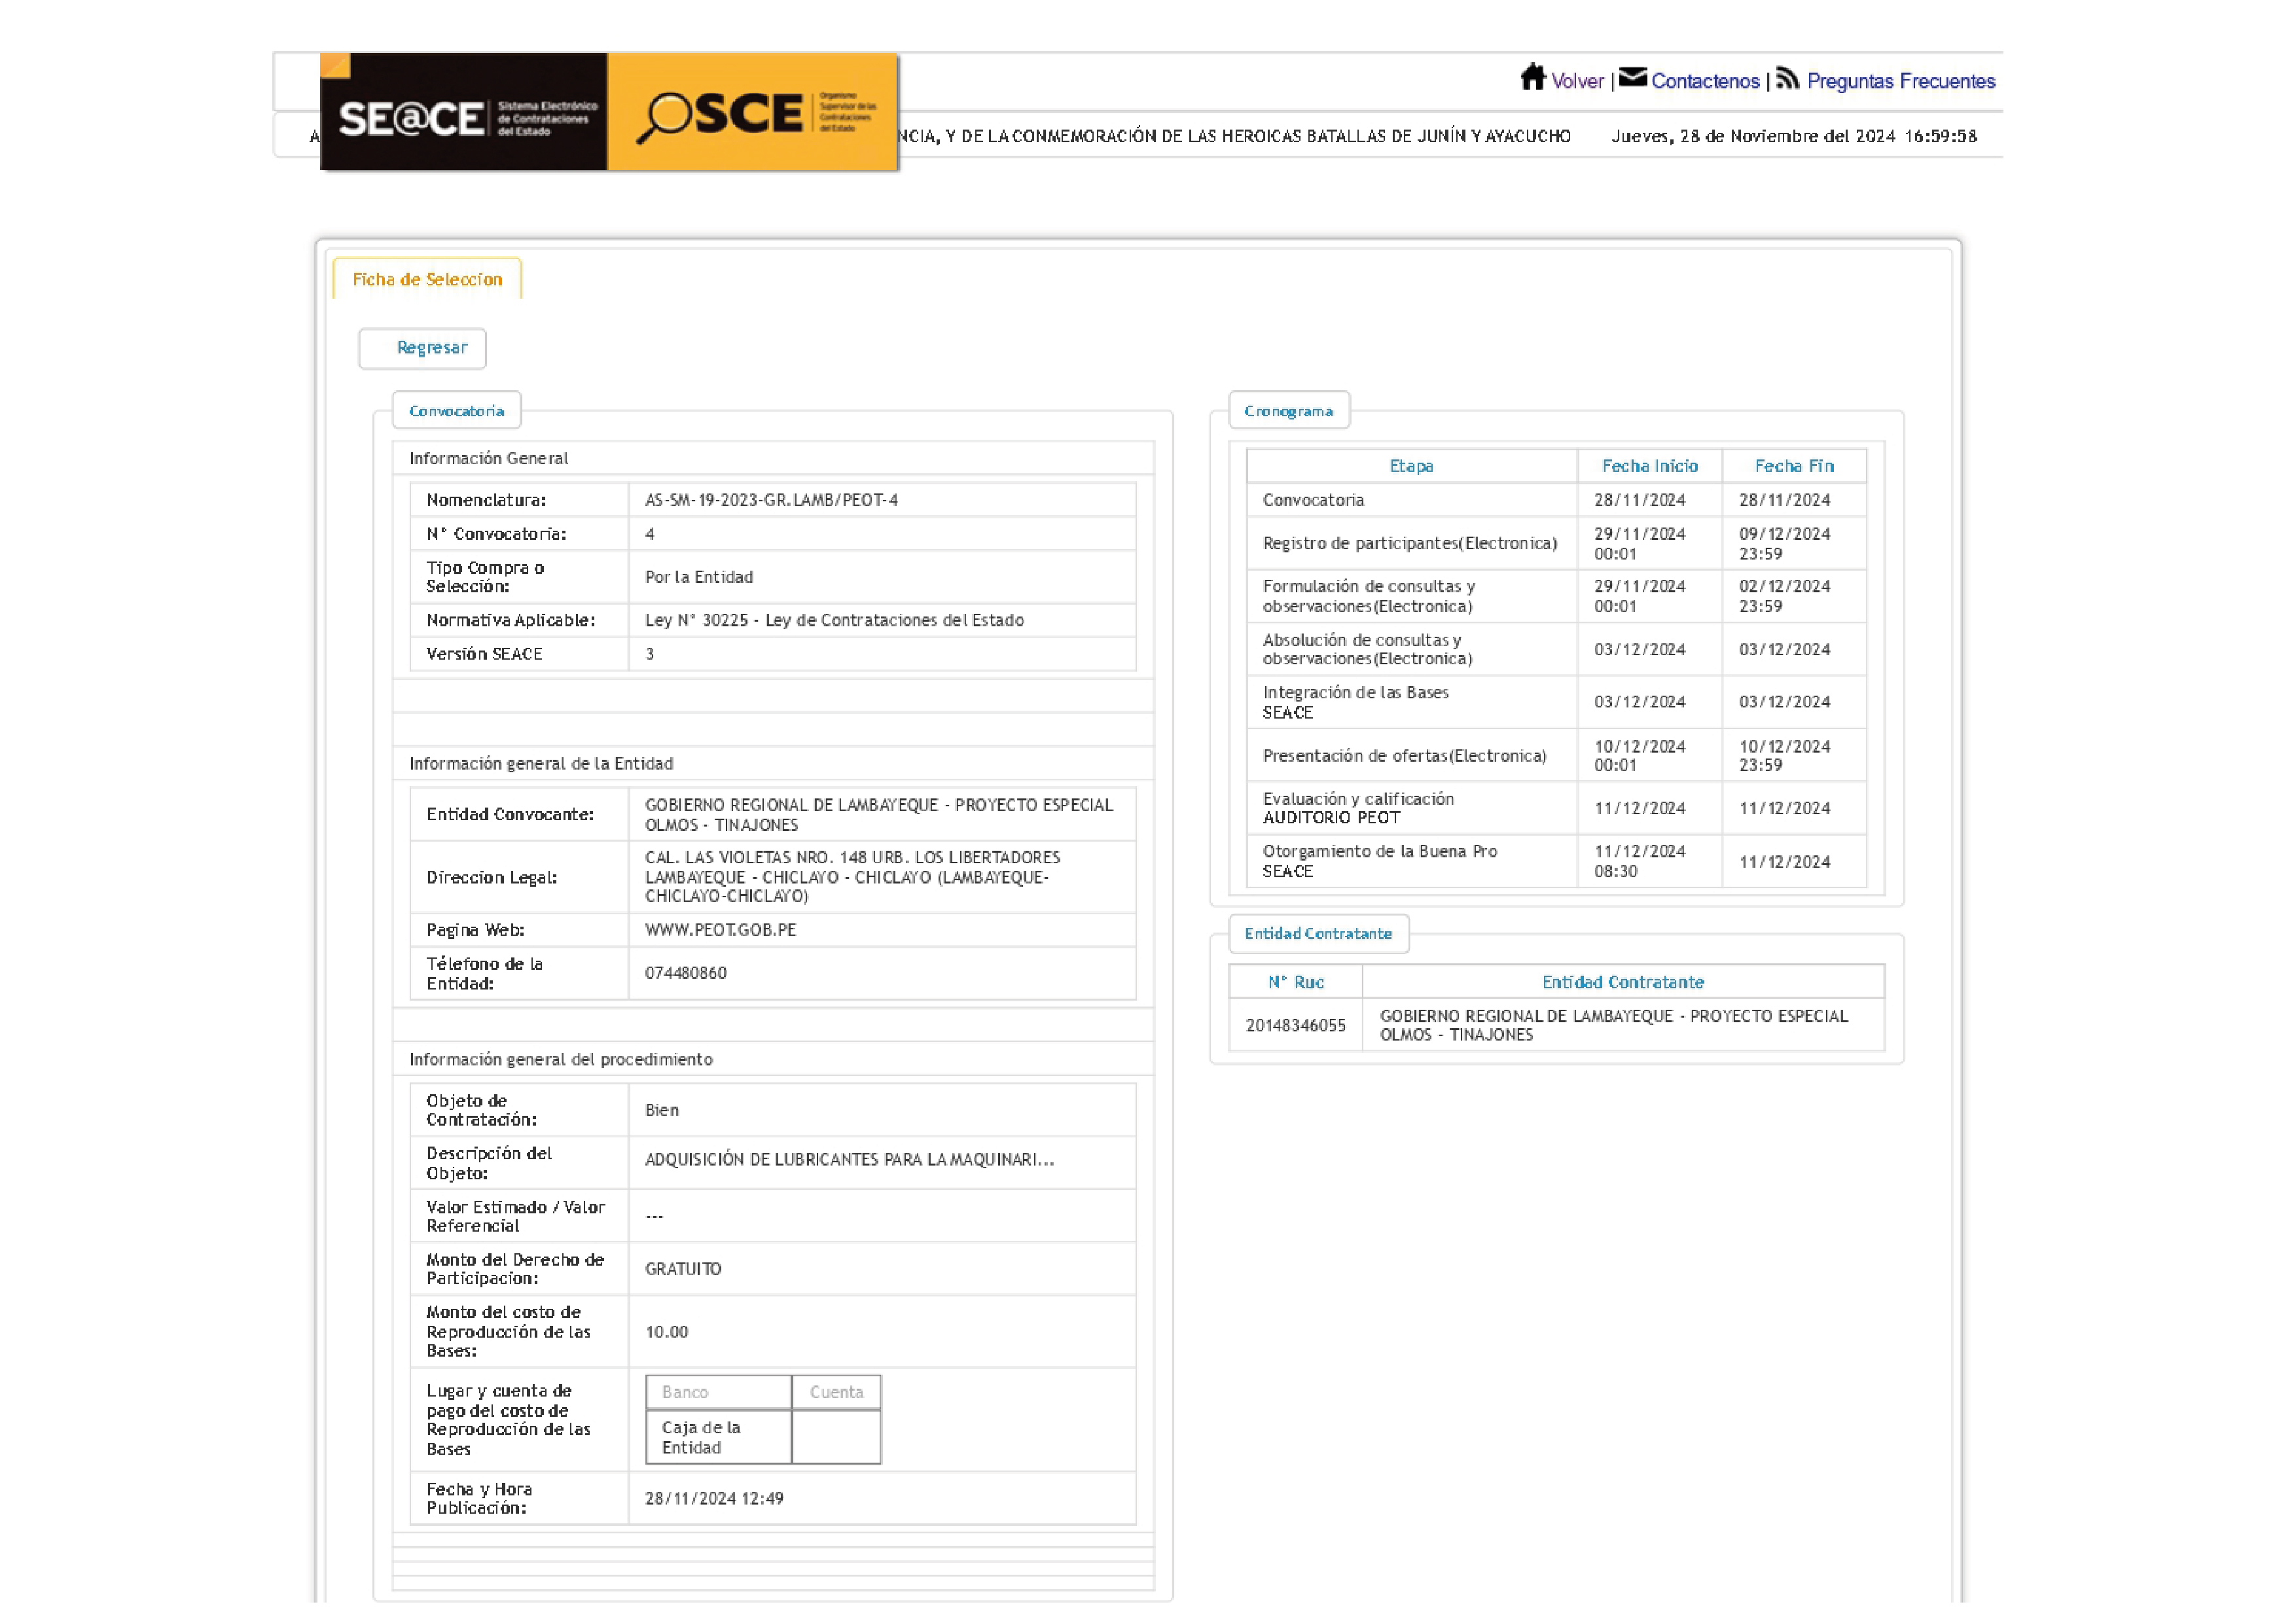The height and width of the screenshot is (1623, 2296).
Task: Click the Entidad Contratante column header
Action: coord(1623,983)
